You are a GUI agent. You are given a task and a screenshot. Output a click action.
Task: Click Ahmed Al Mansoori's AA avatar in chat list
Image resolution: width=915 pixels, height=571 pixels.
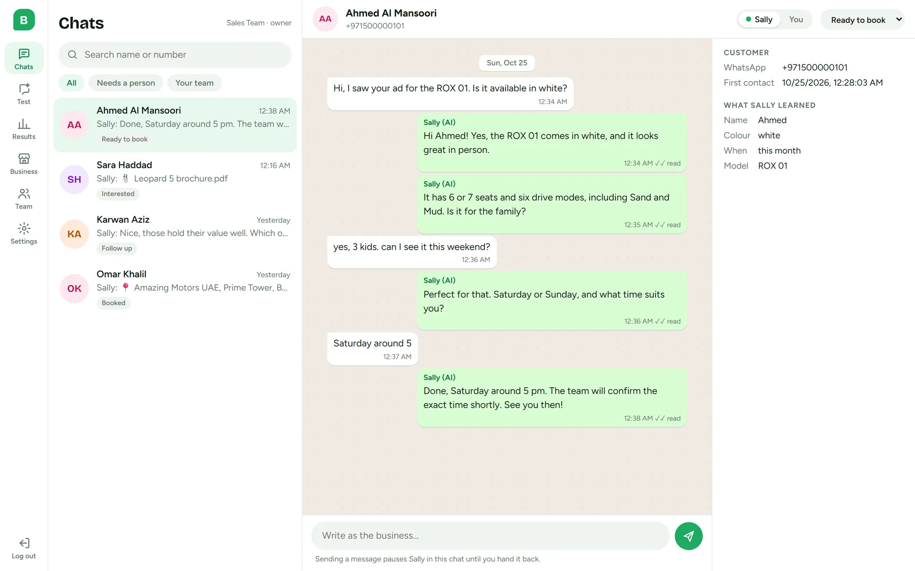pos(74,125)
